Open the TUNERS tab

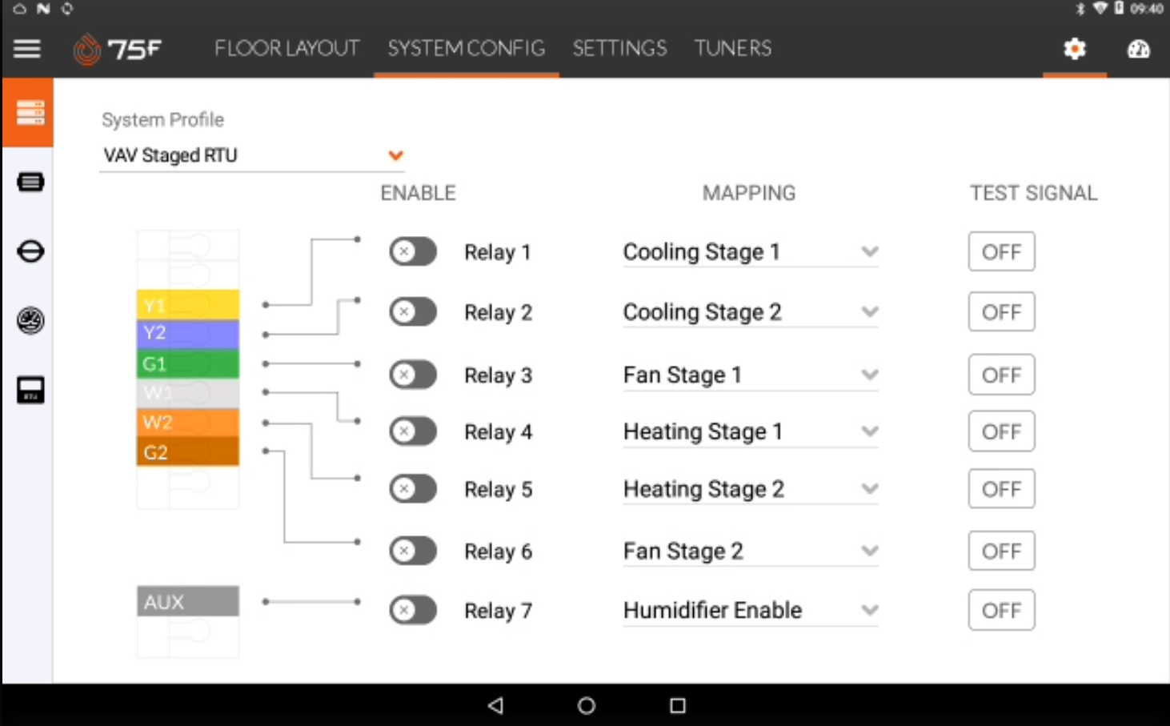tap(731, 49)
